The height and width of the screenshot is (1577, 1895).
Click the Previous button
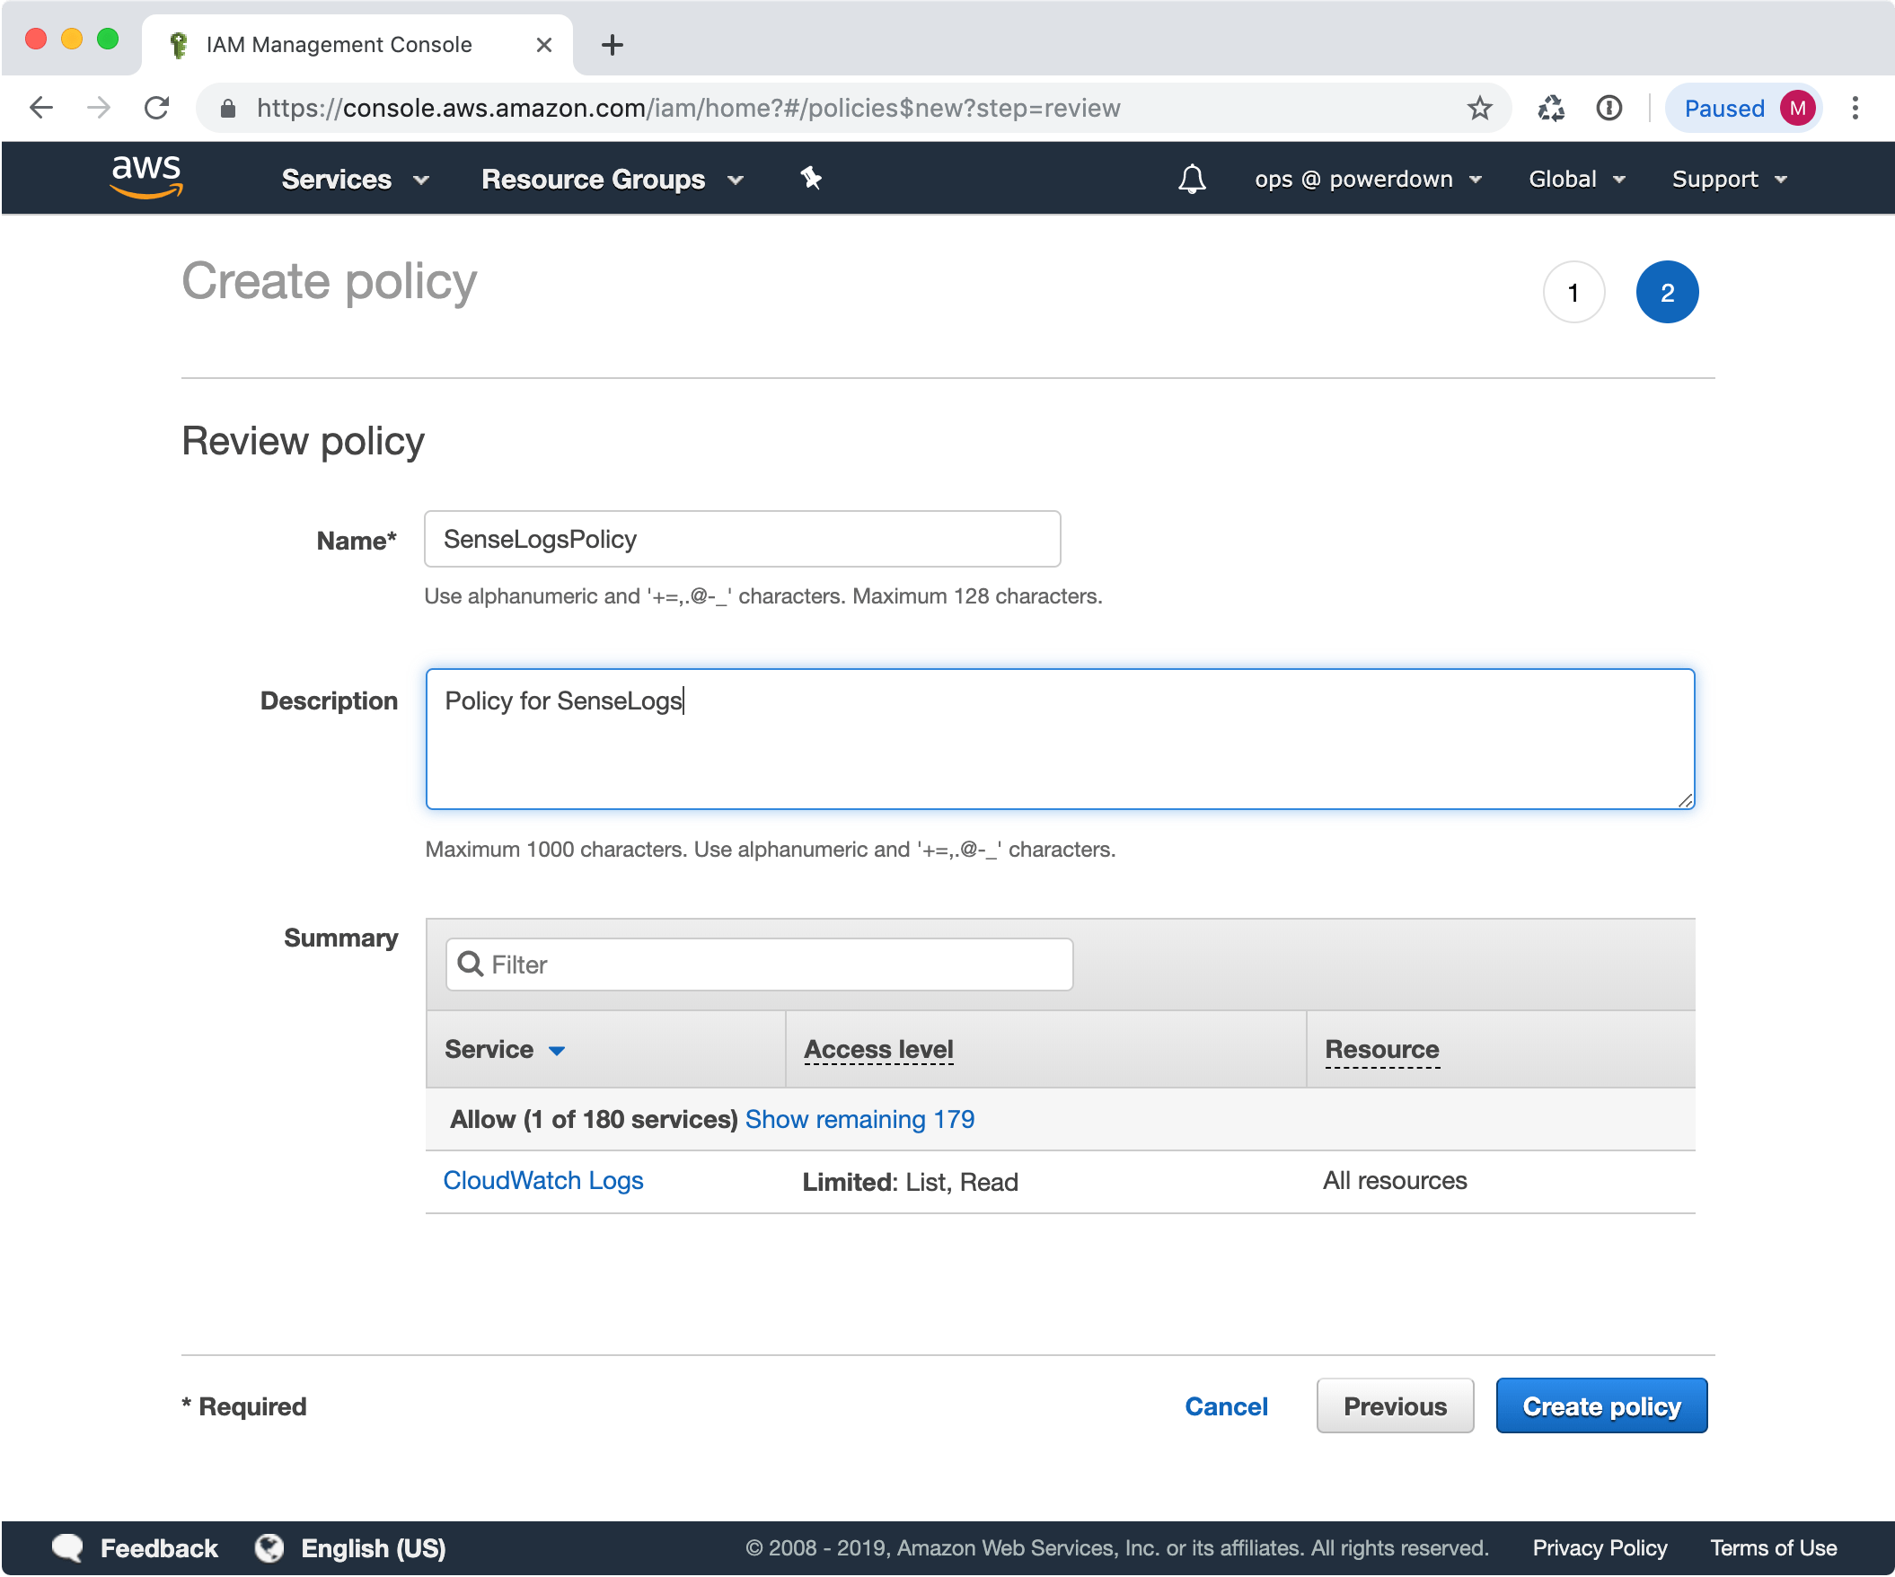pos(1394,1405)
